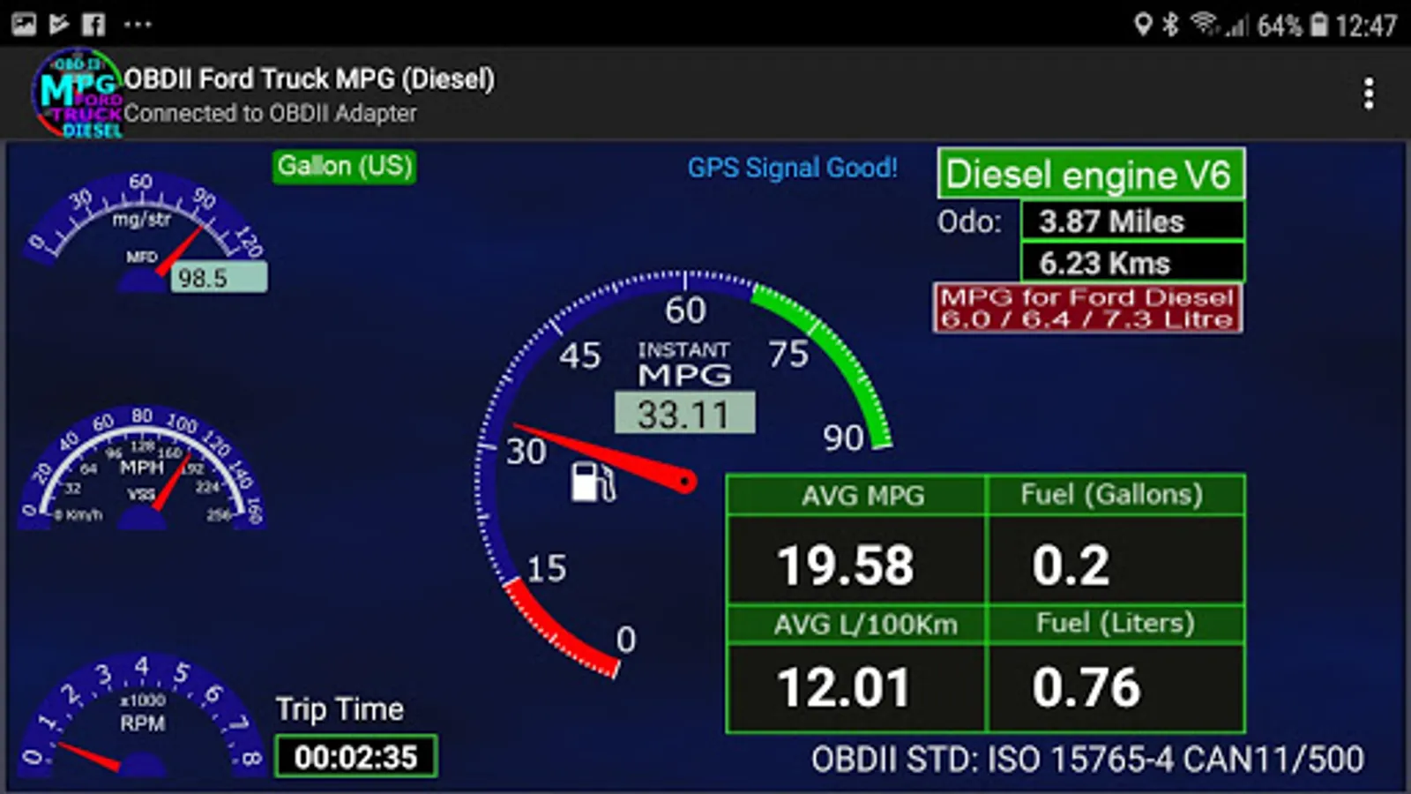Tap the odometer reading 3.87 Miles

coord(1132,221)
